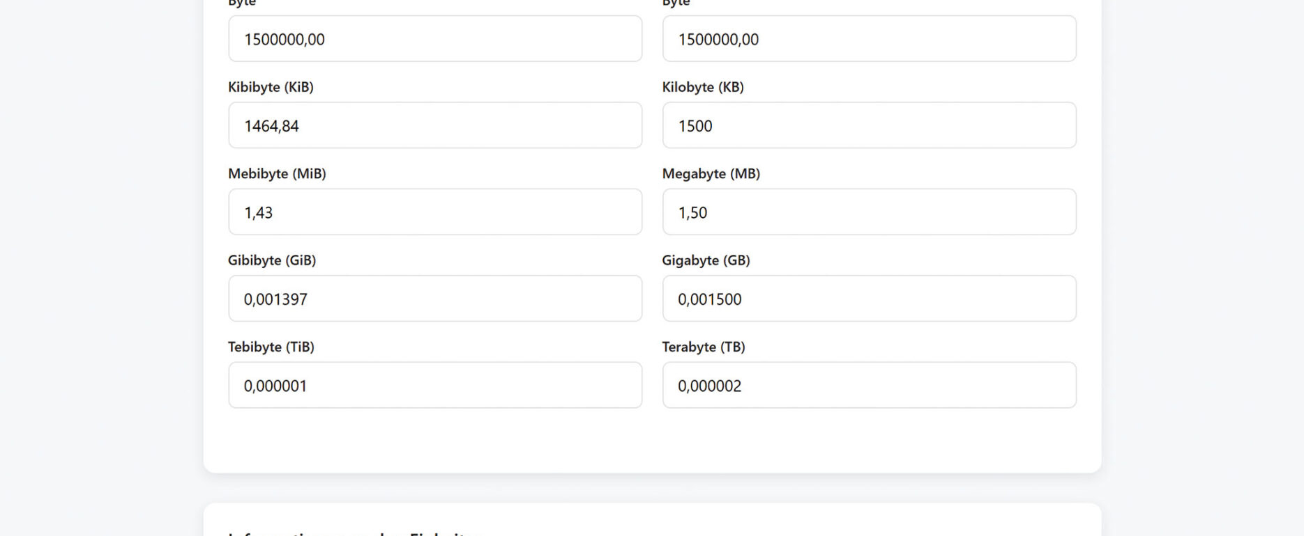Click the Kibibyte (KiB) label text

271,87
